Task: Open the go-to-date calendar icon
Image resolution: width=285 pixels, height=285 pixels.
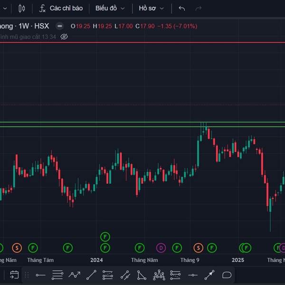Action: 14,275
